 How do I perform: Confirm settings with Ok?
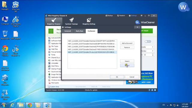pyautogui.click(x=117, y=77)
